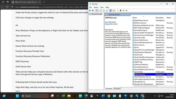Click the blue Help toolbar icon
This screenshot has width=176, height=99.
coord(110,10)
